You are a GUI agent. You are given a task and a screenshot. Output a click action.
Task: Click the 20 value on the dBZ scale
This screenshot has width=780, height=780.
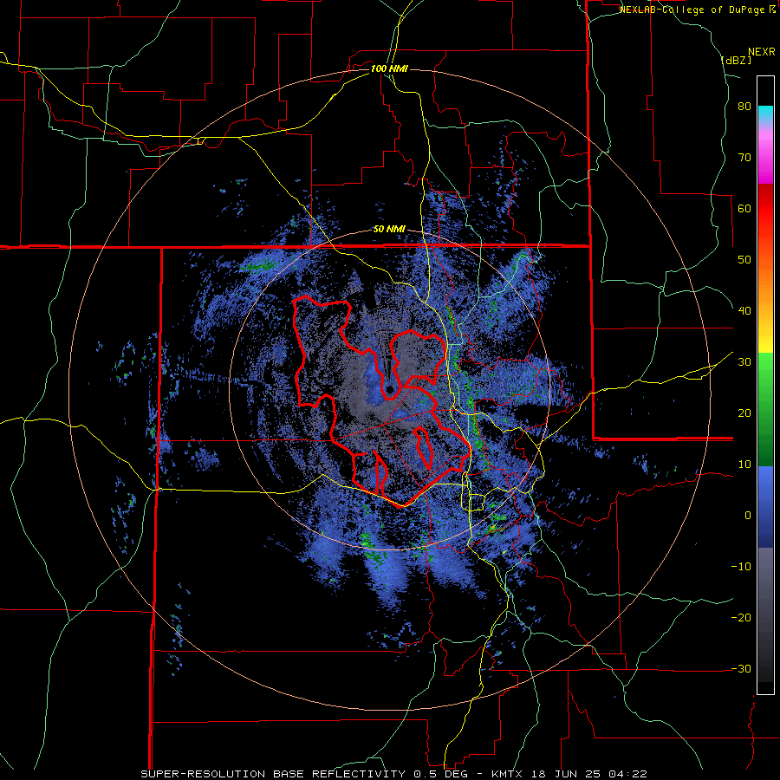point(744,413)
